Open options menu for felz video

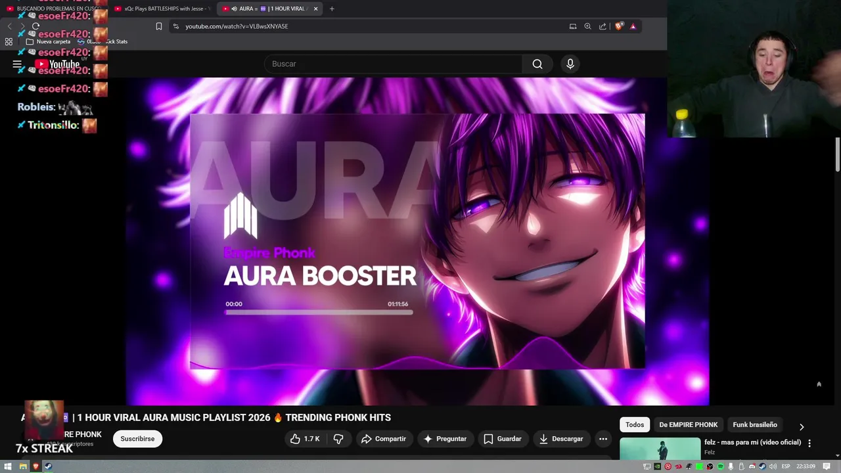tap(809, 443)
